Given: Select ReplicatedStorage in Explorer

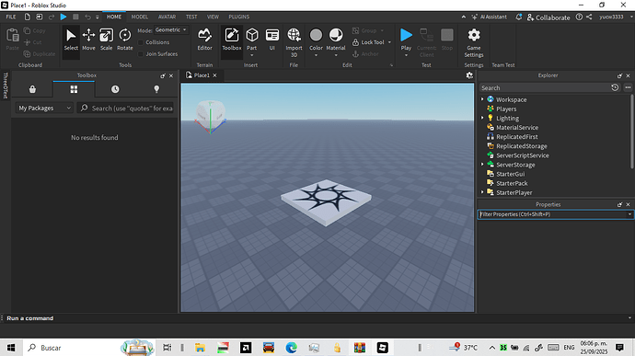Looking at the screenshot, I should pos(522,146).
